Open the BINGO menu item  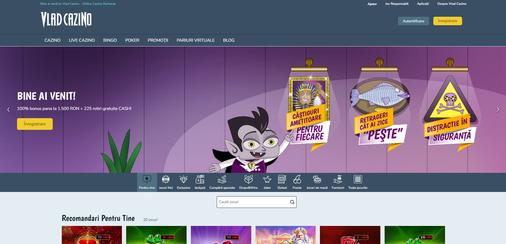click(x=110, y=40)
